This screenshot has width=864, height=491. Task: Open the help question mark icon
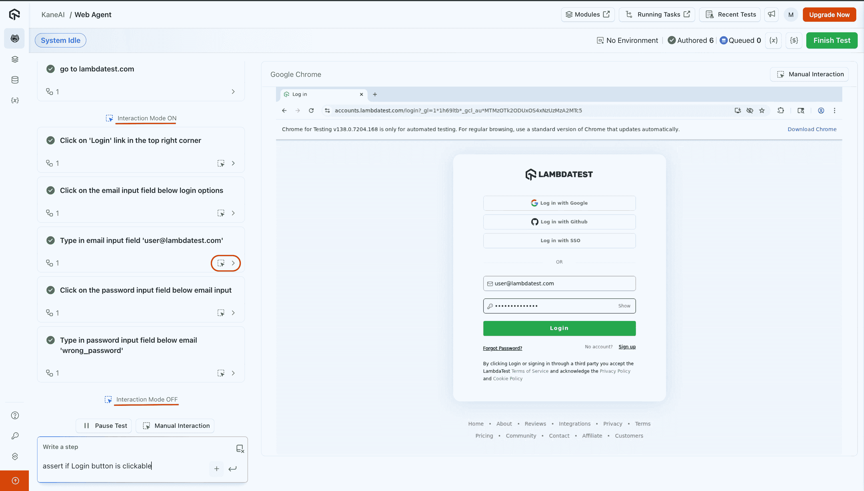point(15,416)
